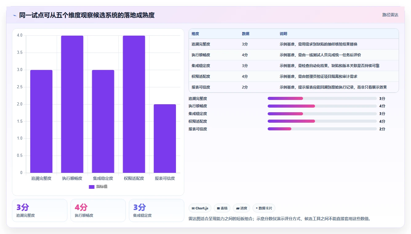Click the 权限适配度 bar in the chart
This screenshot has height=234, width=411.
pos(134,104)
